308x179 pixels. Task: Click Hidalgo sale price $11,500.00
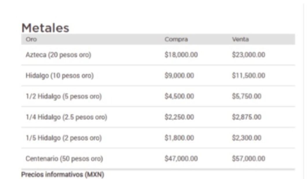pos(248,76)
